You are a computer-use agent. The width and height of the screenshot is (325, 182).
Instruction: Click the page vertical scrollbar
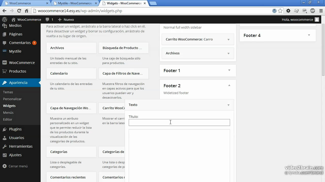point(323,50)
